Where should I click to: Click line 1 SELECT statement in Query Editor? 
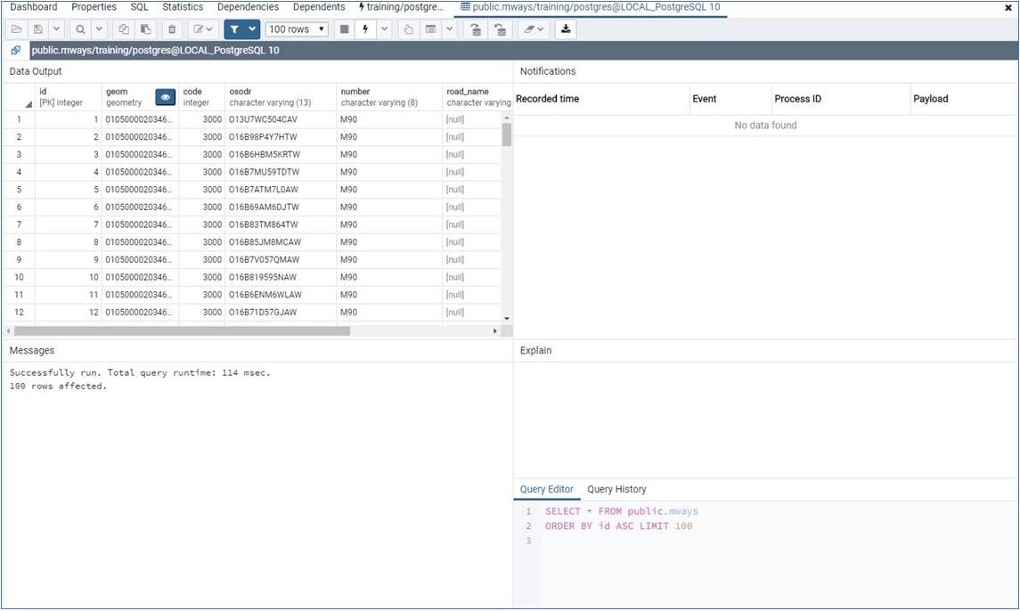[621, 511]
